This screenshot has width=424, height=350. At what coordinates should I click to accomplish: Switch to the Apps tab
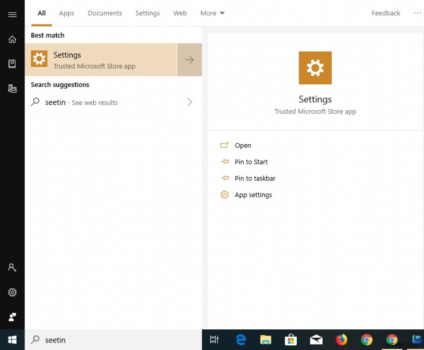tap(66, 13)
